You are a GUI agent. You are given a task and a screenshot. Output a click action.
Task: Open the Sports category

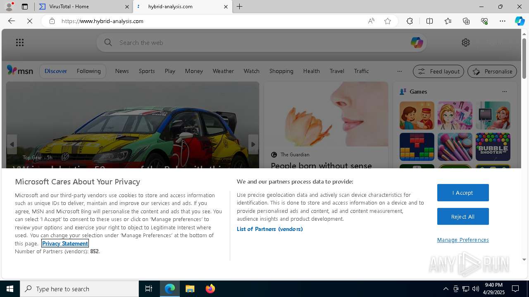(x=147, y=71)
